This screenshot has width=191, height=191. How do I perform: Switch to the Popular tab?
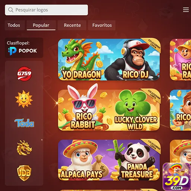[41, 25]
